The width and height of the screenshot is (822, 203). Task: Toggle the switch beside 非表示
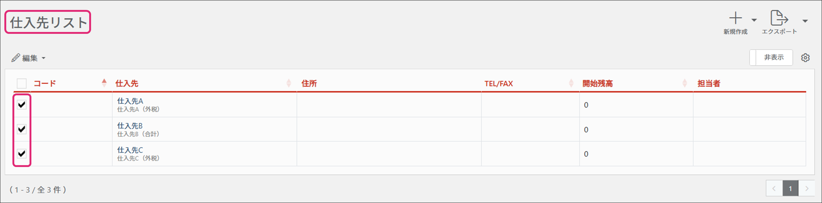pyautogui.click(x=753, y=58)
